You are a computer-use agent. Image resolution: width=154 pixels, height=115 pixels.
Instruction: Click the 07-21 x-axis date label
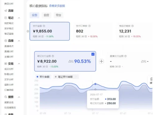(x=123, y=113)
